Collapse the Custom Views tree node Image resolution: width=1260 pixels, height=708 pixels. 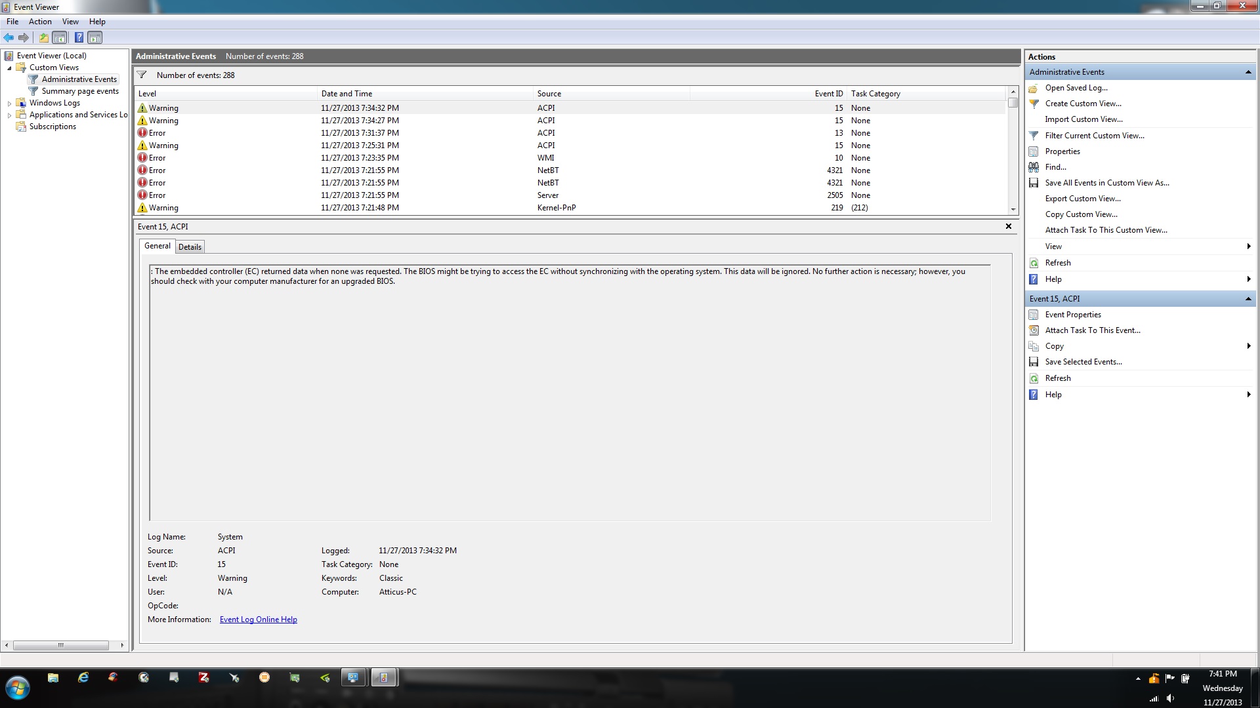tap(9, 68)
